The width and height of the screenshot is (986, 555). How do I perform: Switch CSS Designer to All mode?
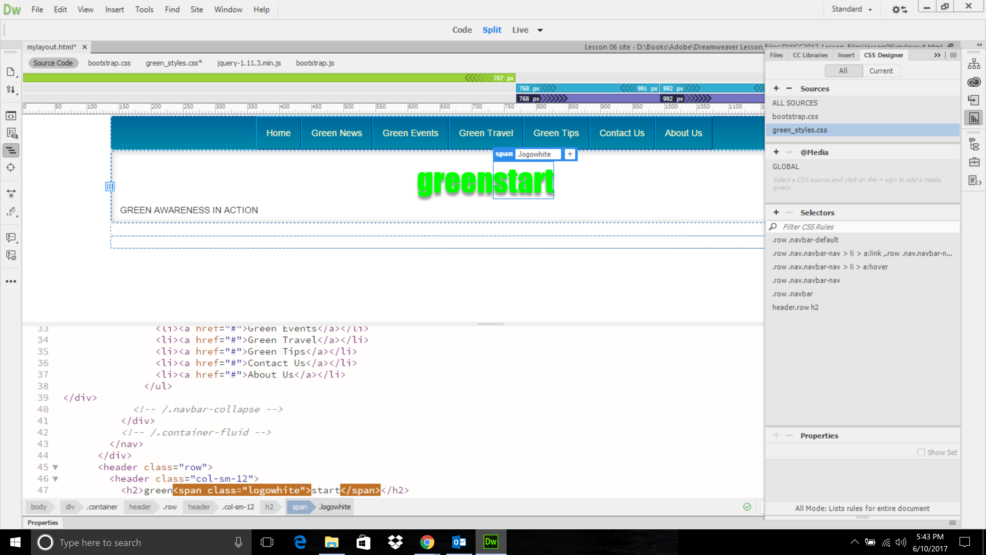(843, 71)
